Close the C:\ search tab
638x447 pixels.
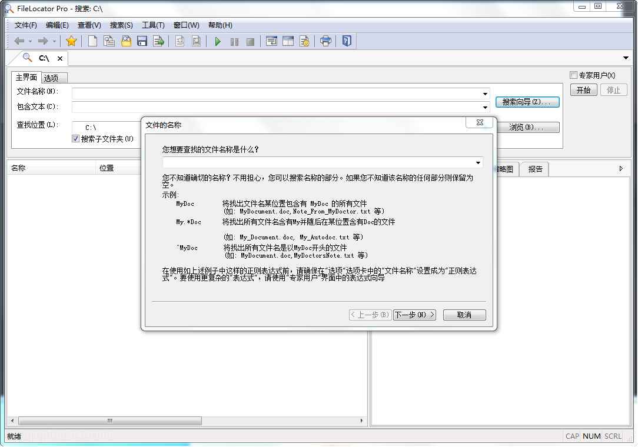click(x=60, y=58)
